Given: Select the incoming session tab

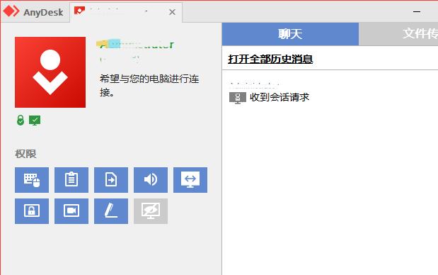Looking at the screenshot, I should click(126, 12).
